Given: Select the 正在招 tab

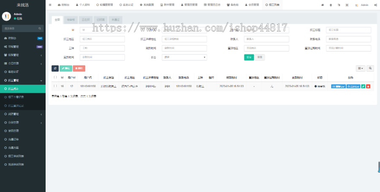Looking at the screenshot, I should pyautogui.click(x=86, y=20).
